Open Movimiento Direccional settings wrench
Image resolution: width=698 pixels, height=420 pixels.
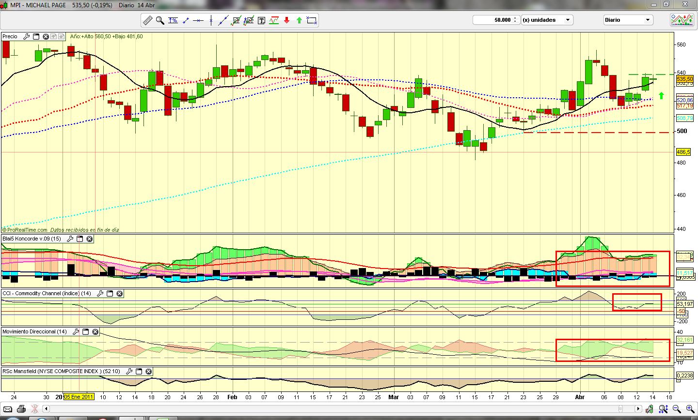pyautogui.click(x=76, y=331)
